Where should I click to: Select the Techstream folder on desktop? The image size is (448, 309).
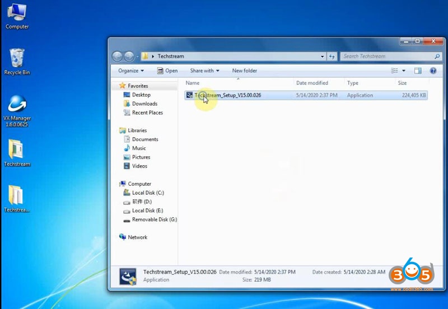tap(17, 153)
